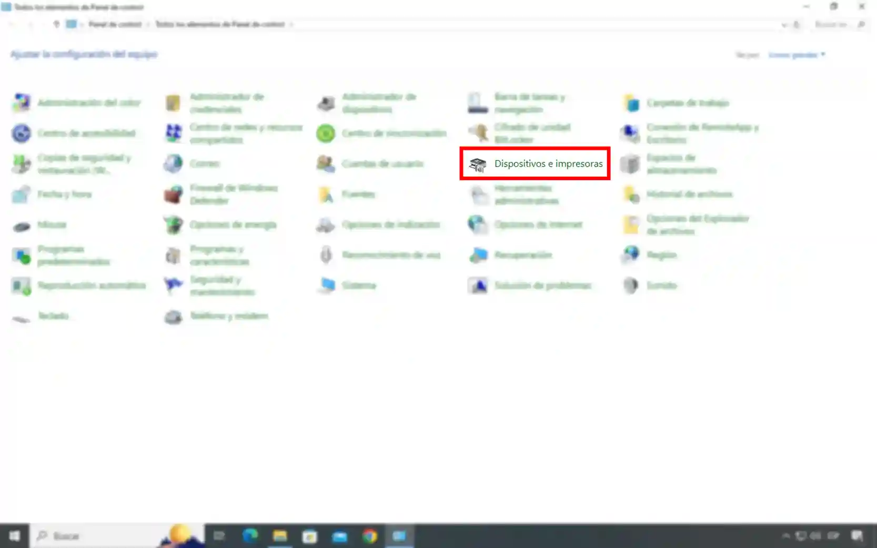Open Firewall de Windows Defender

click(233, 194)
